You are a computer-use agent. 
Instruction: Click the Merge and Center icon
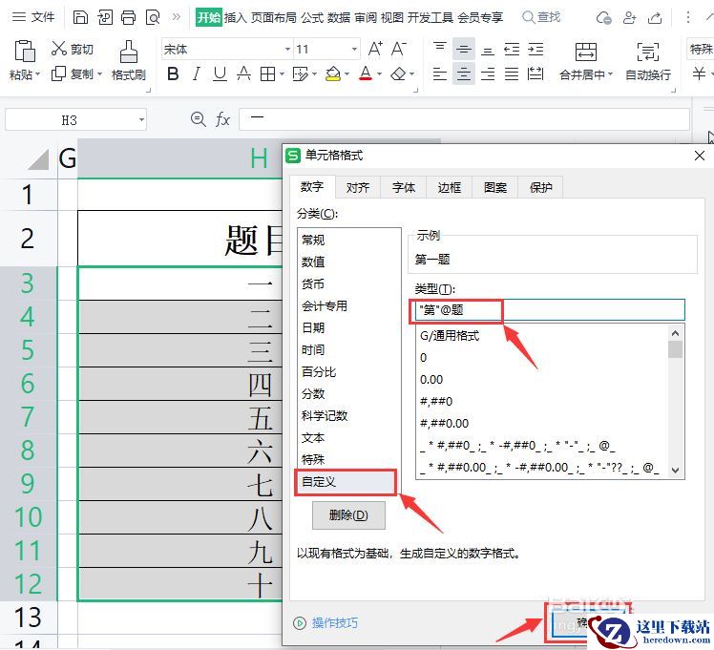585,52
